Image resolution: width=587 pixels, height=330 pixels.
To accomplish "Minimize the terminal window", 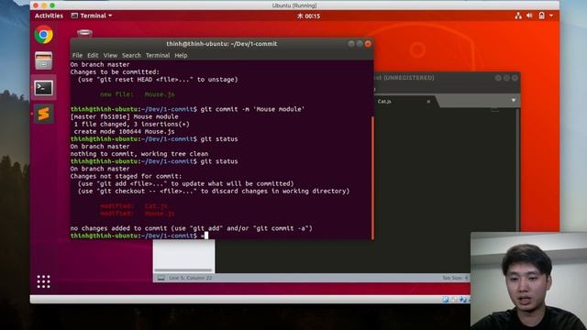I will [x=351, y=44].
